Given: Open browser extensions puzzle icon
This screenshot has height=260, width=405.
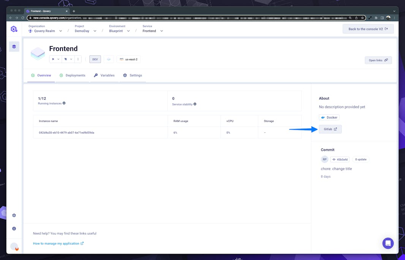Looking at the screenshot, I should coord(376,18).
